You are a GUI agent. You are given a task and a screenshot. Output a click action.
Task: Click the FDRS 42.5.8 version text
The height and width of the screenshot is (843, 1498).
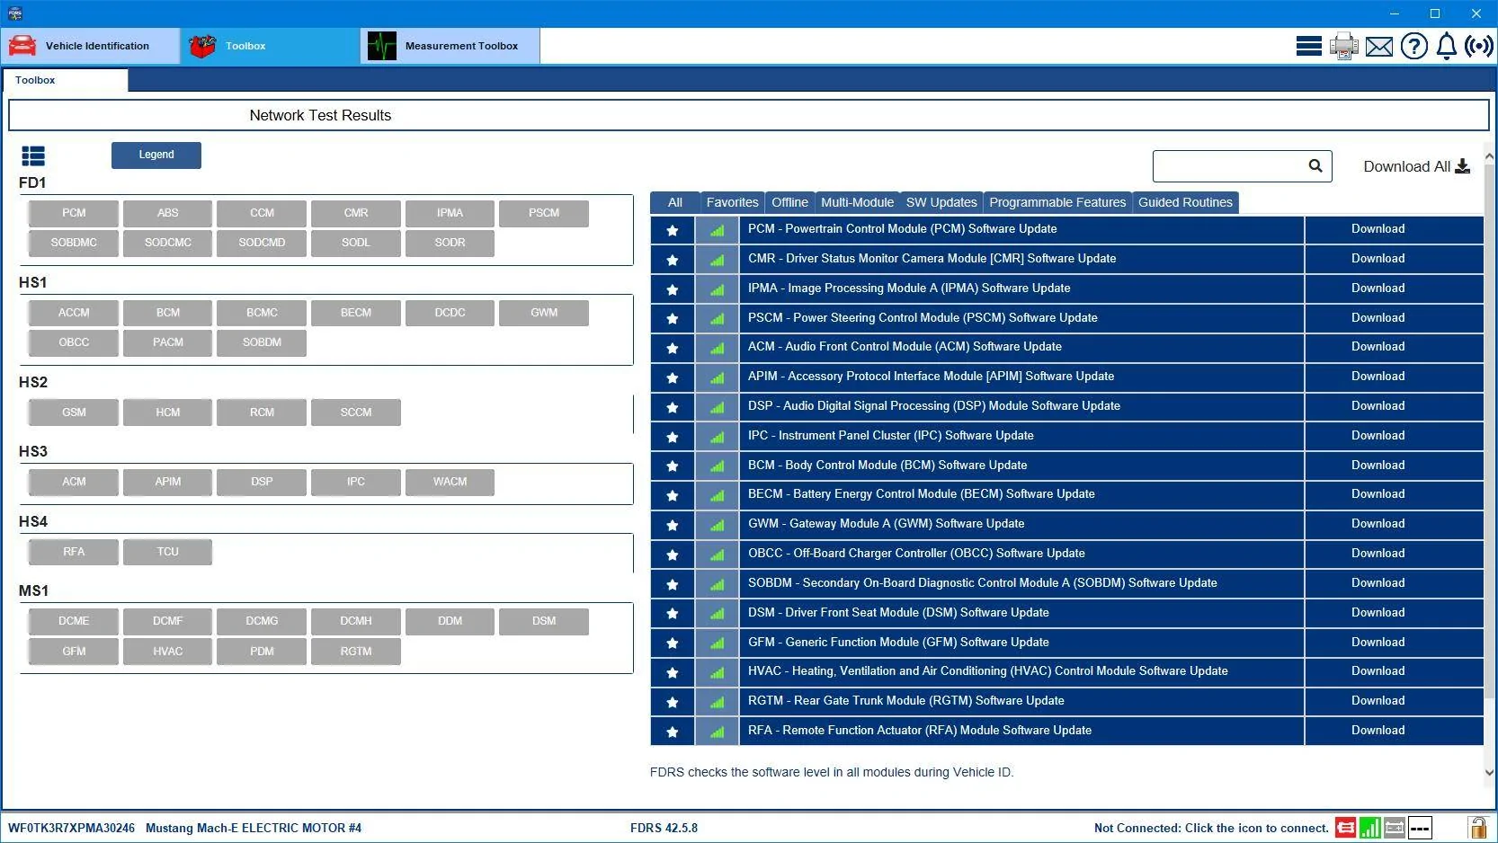point(664,829)
